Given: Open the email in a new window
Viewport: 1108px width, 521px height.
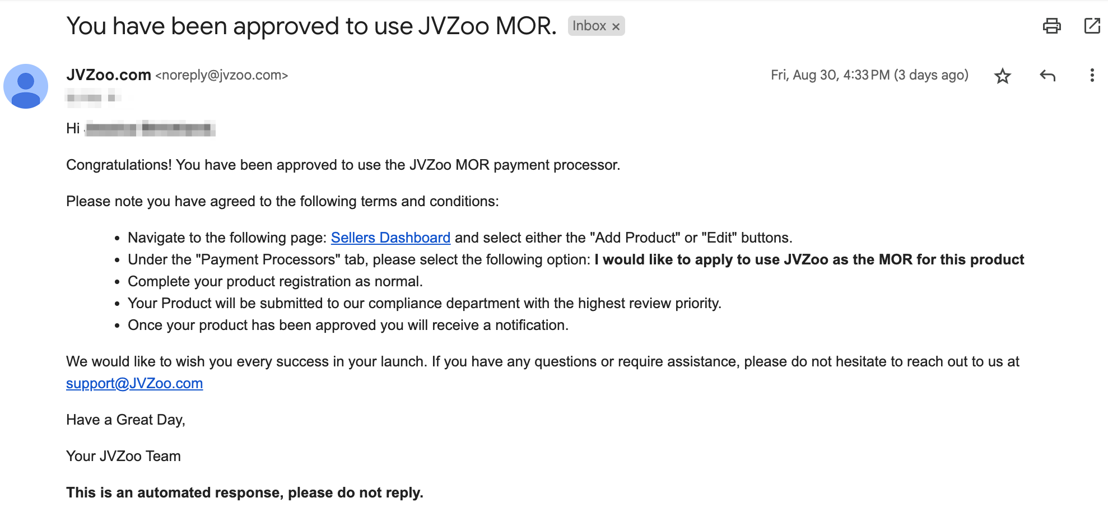Looking at the screenshot, I should [1092, 26].
